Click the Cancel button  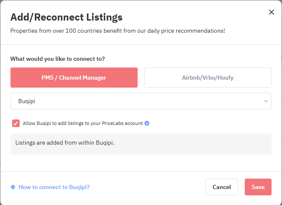(x=222, y=187)
